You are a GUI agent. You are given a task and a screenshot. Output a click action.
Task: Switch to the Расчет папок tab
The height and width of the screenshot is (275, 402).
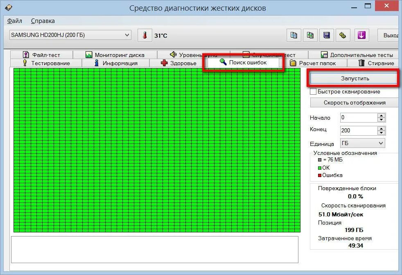point(313,63)
